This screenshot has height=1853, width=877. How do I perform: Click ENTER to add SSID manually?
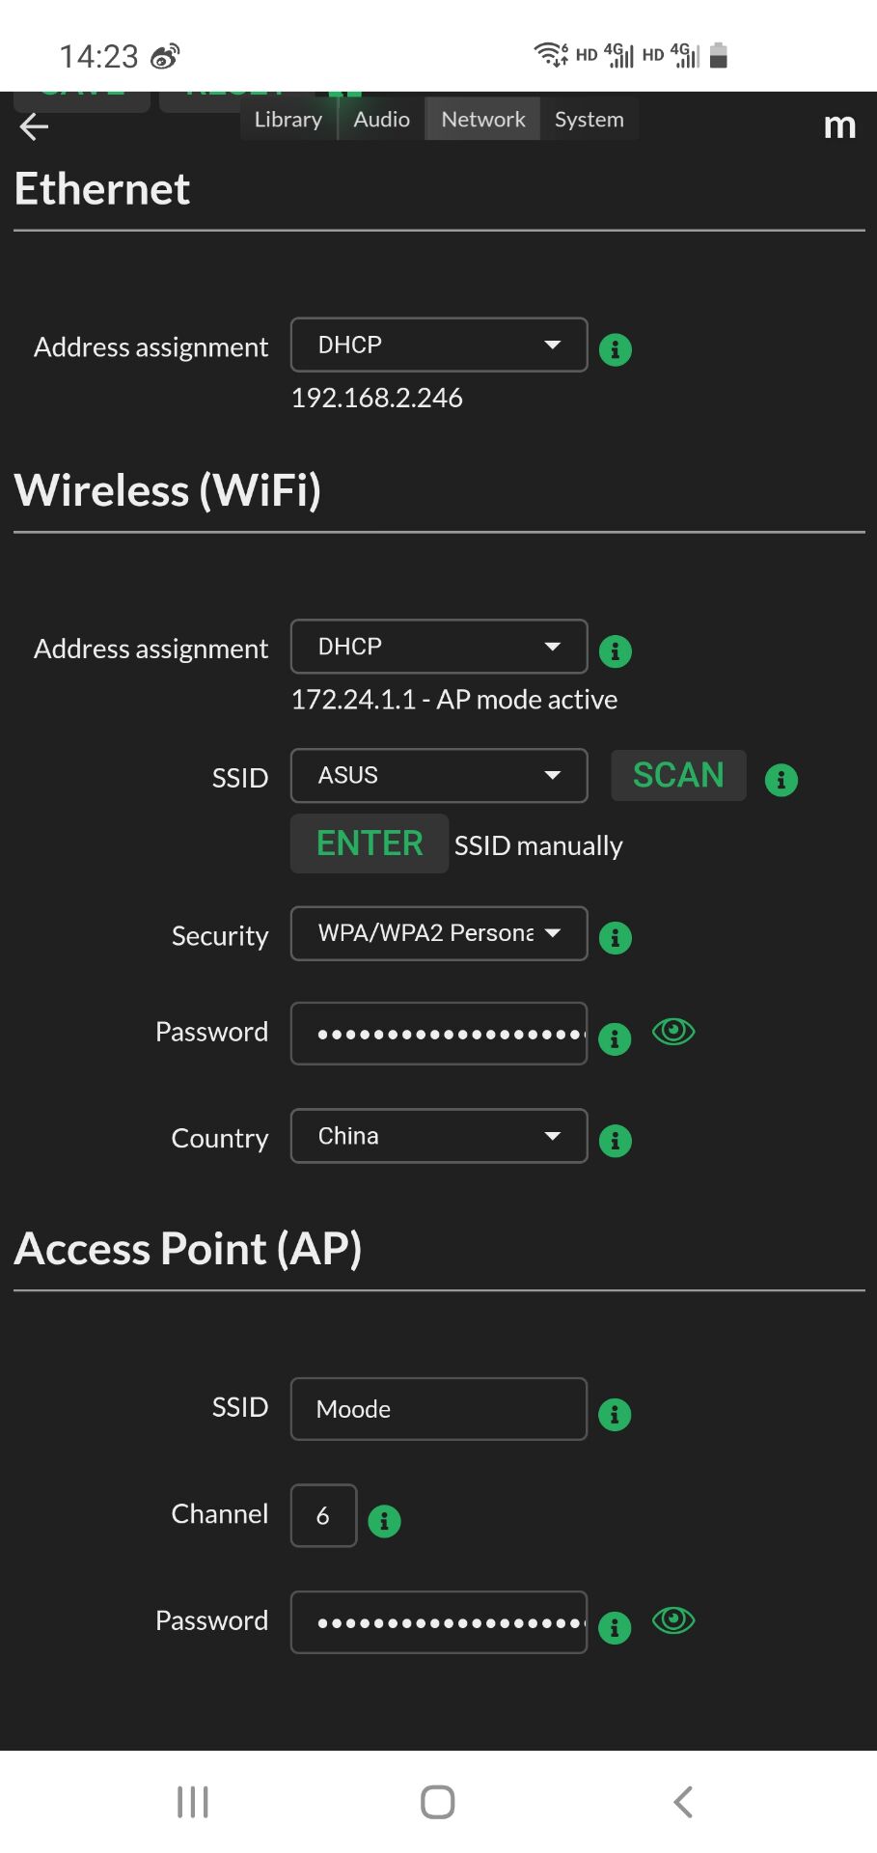[x=370, y=844]
